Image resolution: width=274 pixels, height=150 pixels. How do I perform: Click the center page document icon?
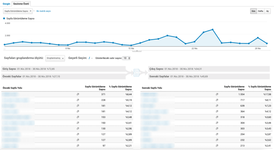pyautogui.click(x=136, y=73)
